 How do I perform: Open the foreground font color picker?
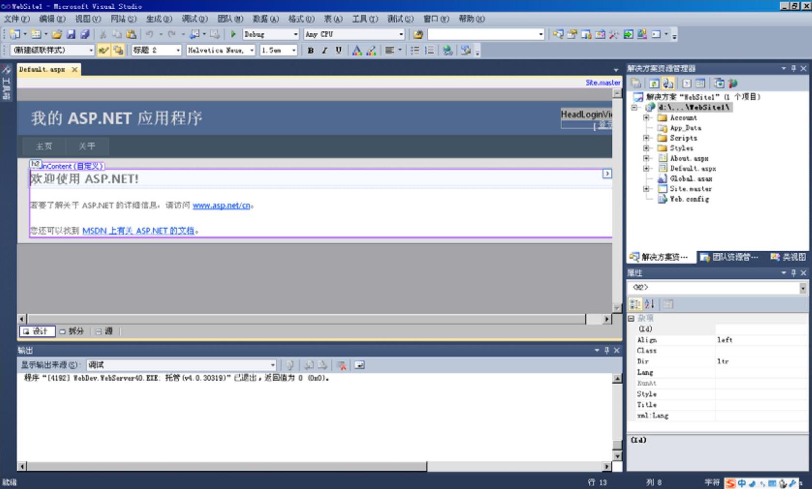(x=357, y=50)
